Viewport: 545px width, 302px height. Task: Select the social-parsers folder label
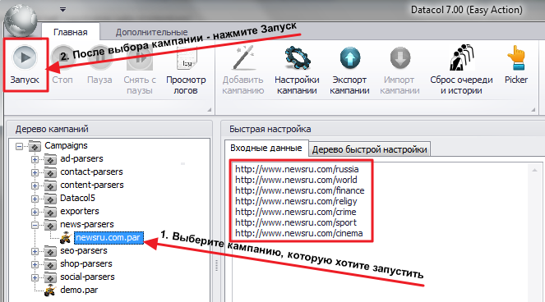click(87, 277)
